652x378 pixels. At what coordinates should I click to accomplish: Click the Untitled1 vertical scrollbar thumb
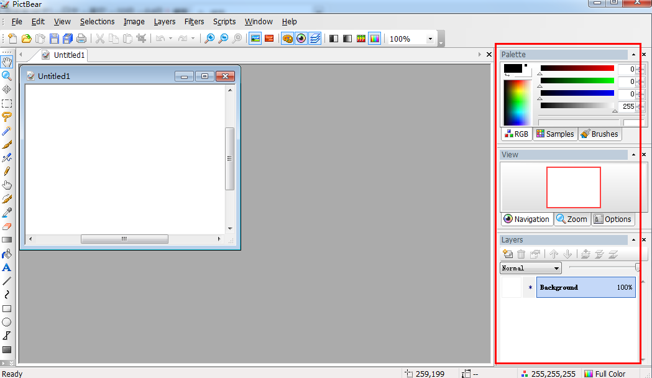click(229, 159)
